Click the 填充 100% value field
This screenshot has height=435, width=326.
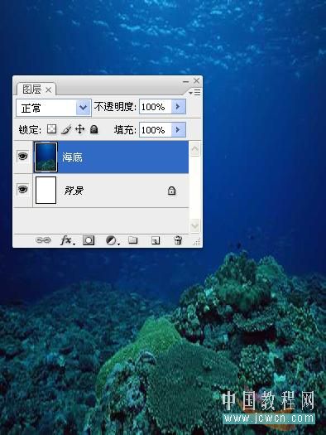coord(155,129)
